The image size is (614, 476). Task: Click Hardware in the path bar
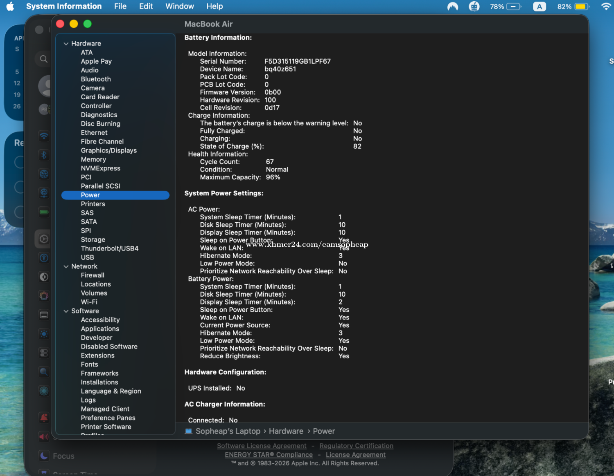[286, 431]
